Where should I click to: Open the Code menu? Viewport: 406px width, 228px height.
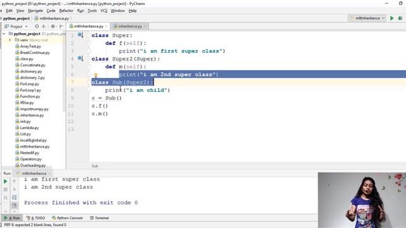point(51,11)
